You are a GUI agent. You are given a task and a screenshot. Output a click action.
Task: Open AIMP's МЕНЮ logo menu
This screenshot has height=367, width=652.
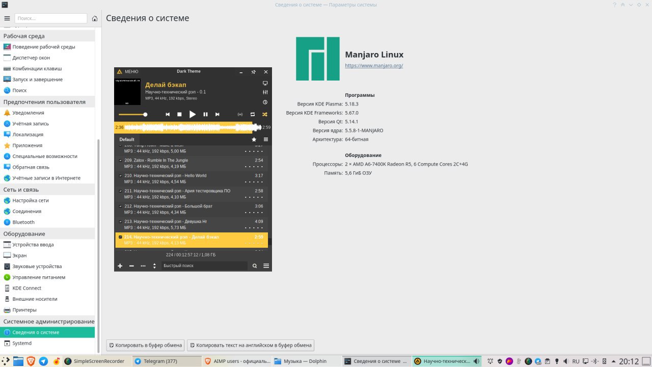[x=127, y=72]
